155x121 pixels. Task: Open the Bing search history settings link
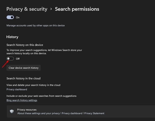(x=22, y=100)
